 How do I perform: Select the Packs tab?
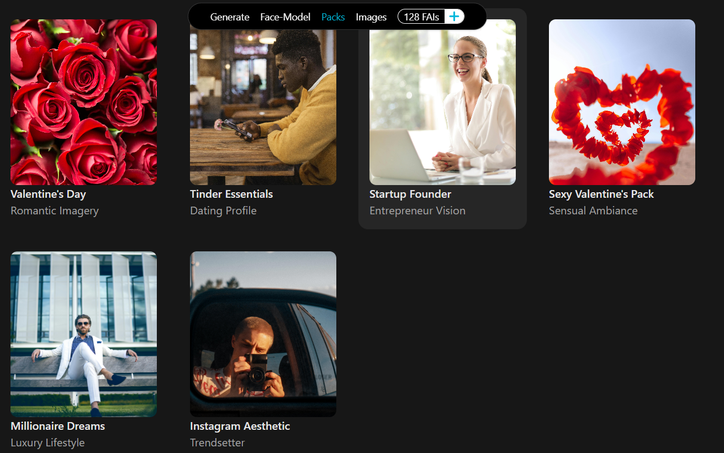[333, 17]
